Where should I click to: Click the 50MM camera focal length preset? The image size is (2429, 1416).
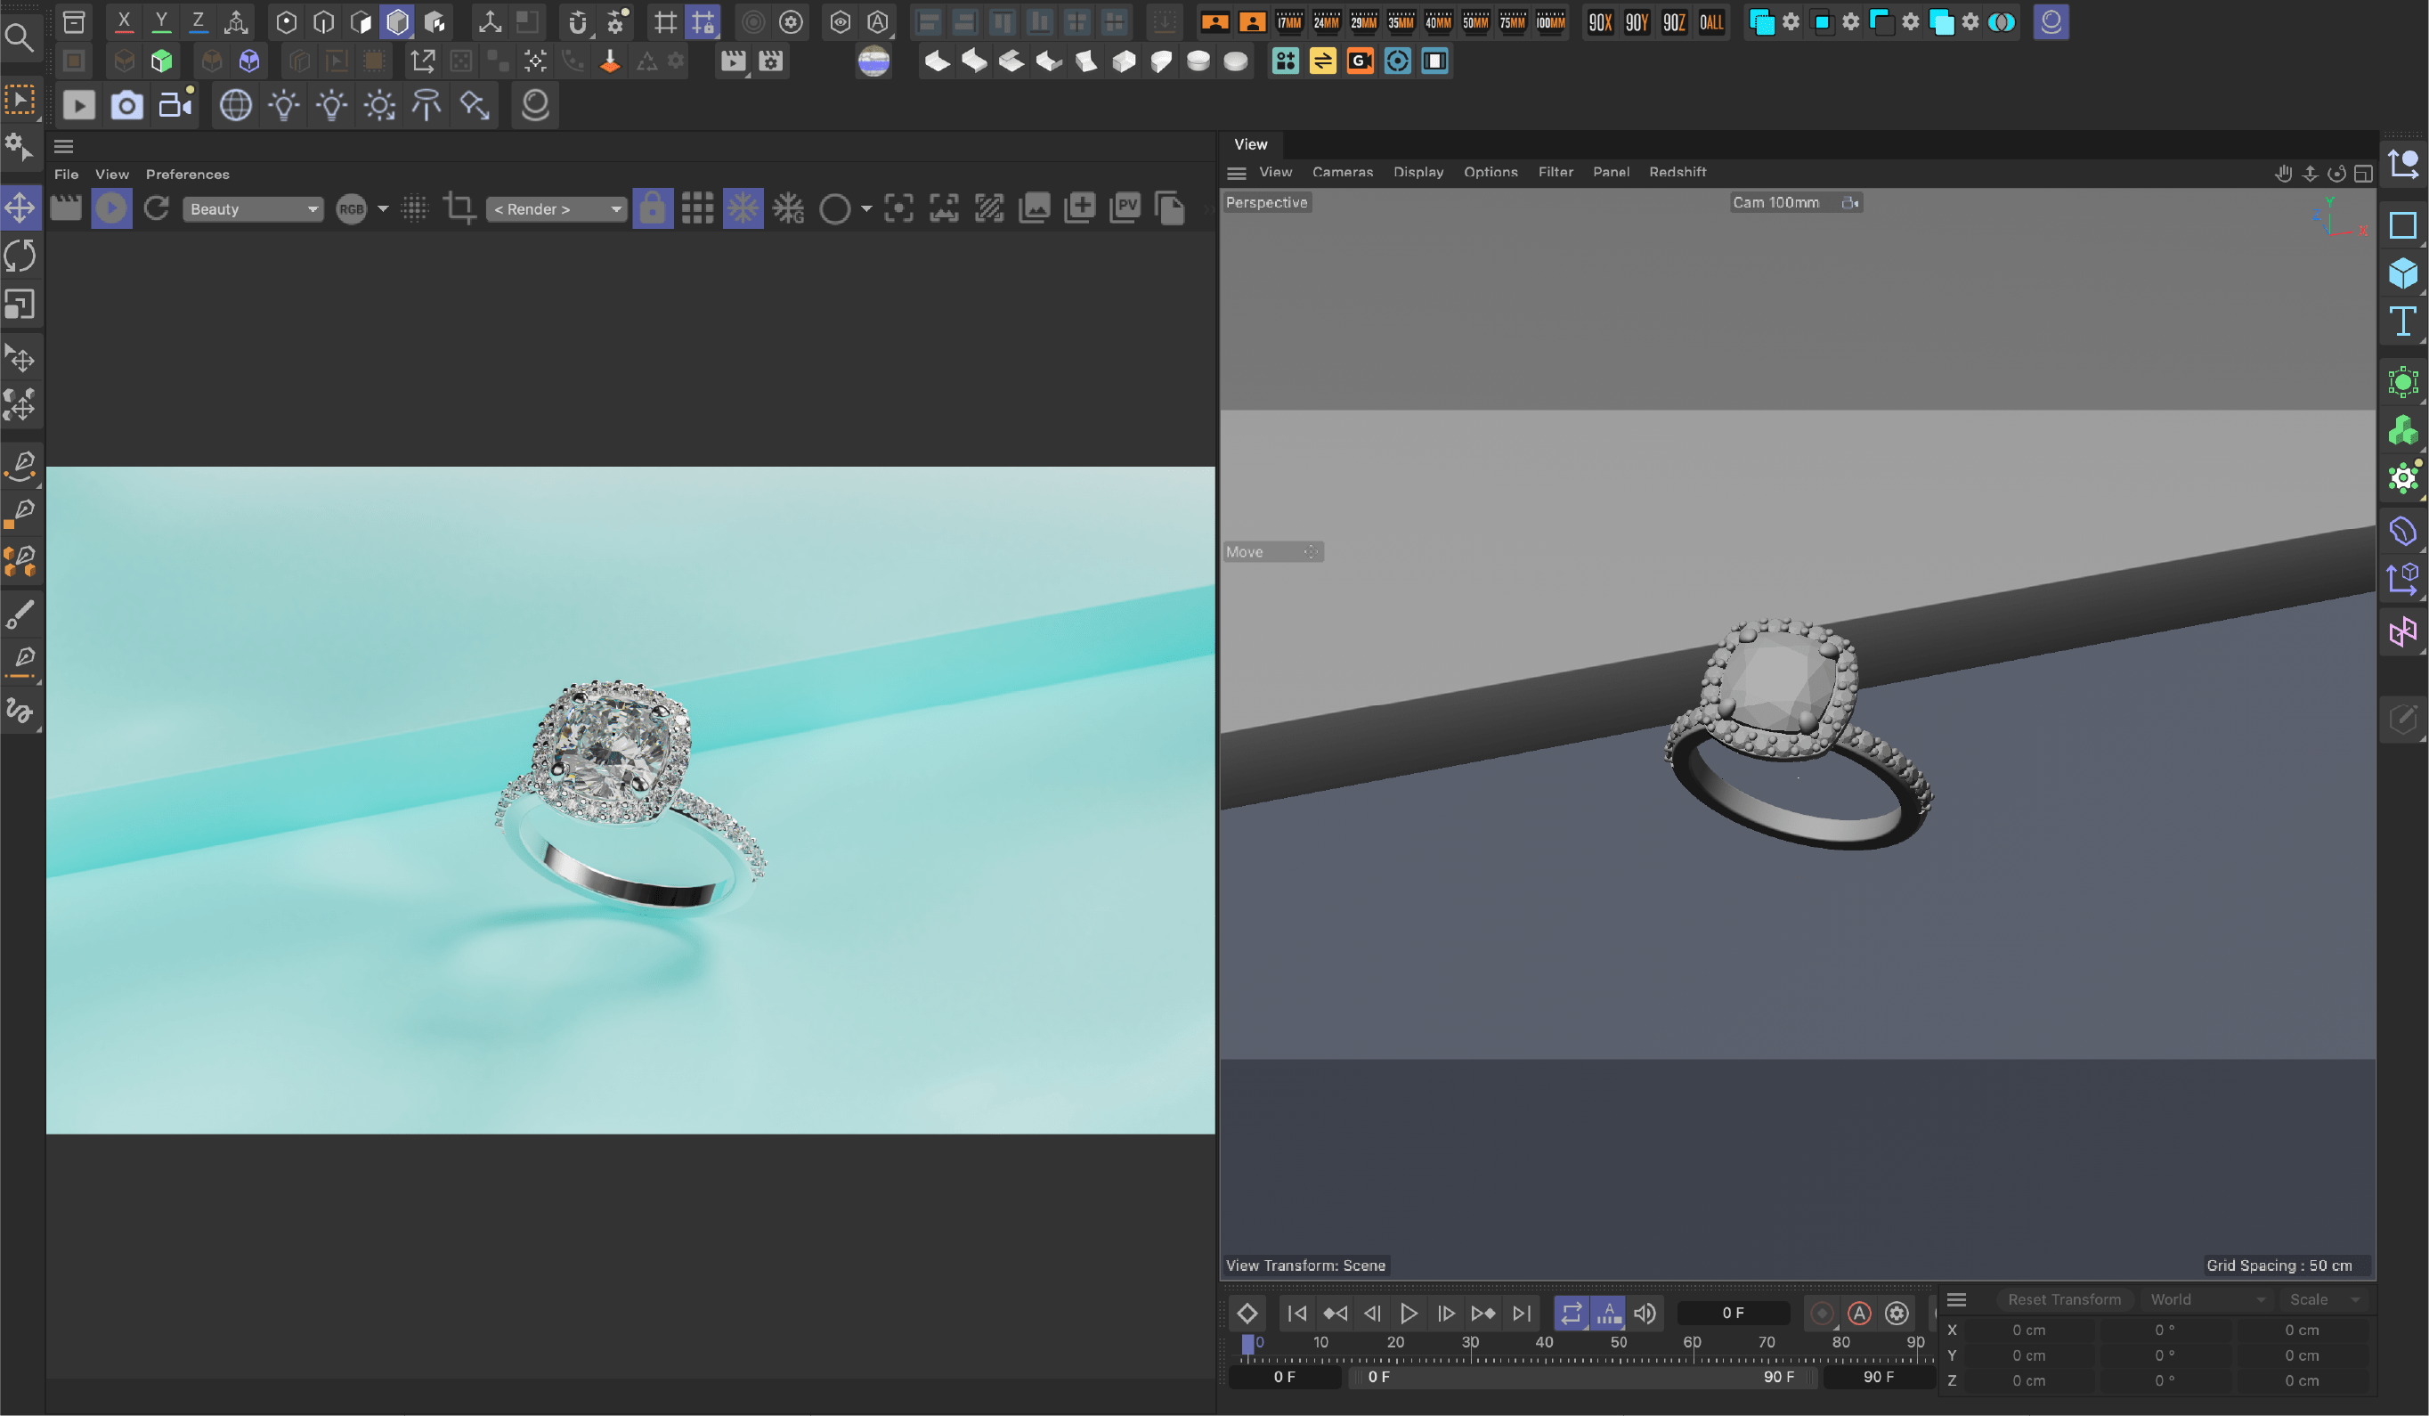[x=1474, y=22]
